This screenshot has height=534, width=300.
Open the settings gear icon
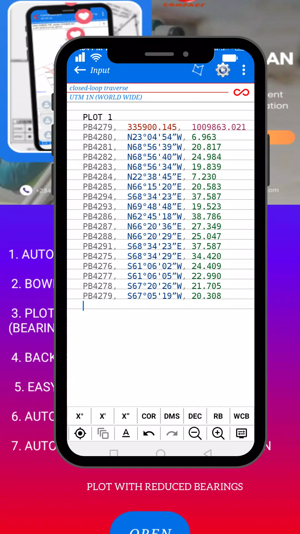point(223,70)
